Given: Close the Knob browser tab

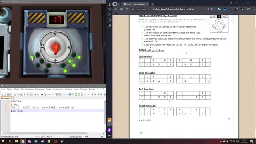Looking at the screenshot, I should point(147,4).
